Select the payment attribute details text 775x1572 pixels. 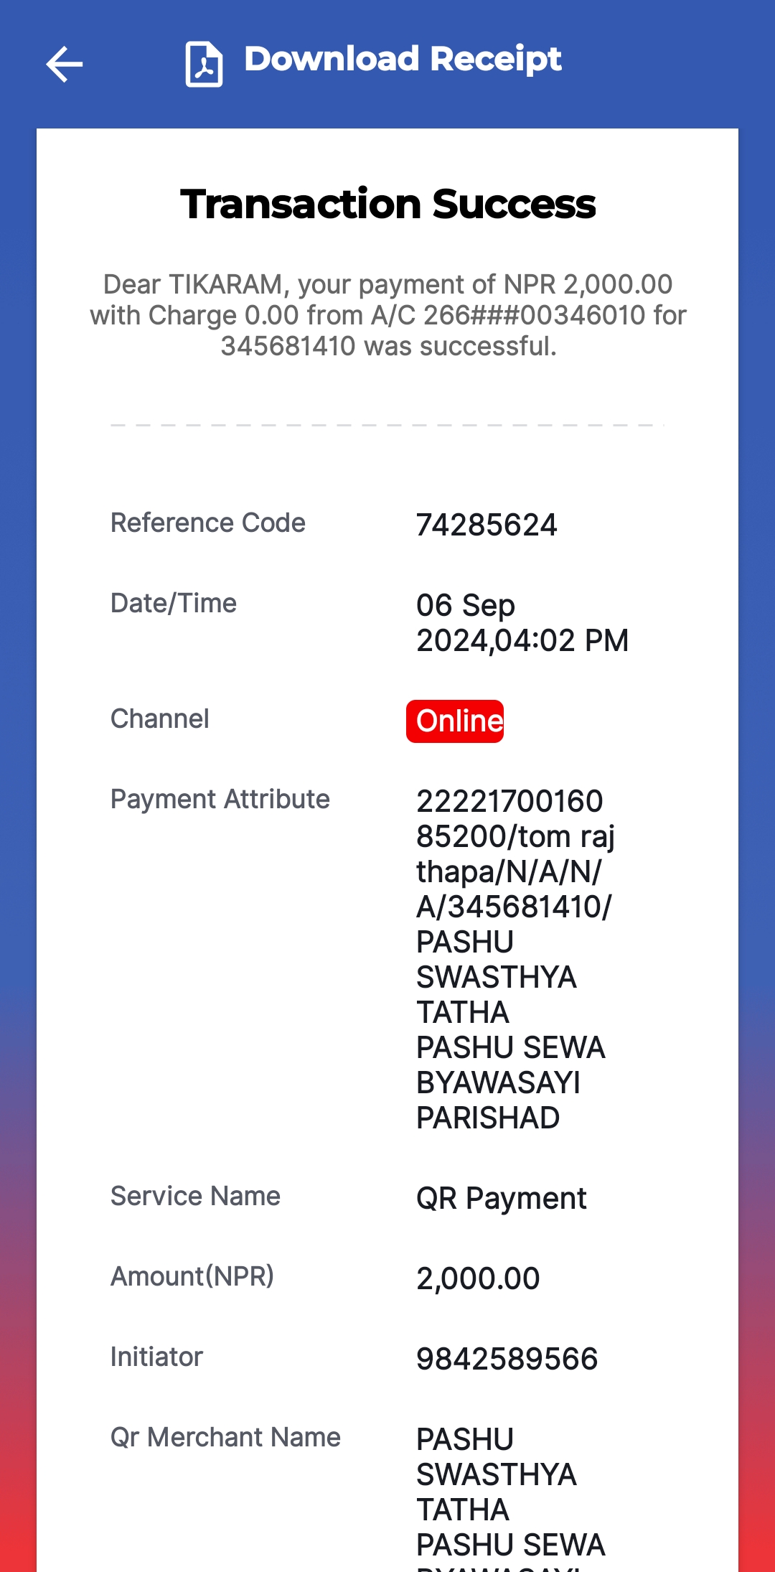516,959
